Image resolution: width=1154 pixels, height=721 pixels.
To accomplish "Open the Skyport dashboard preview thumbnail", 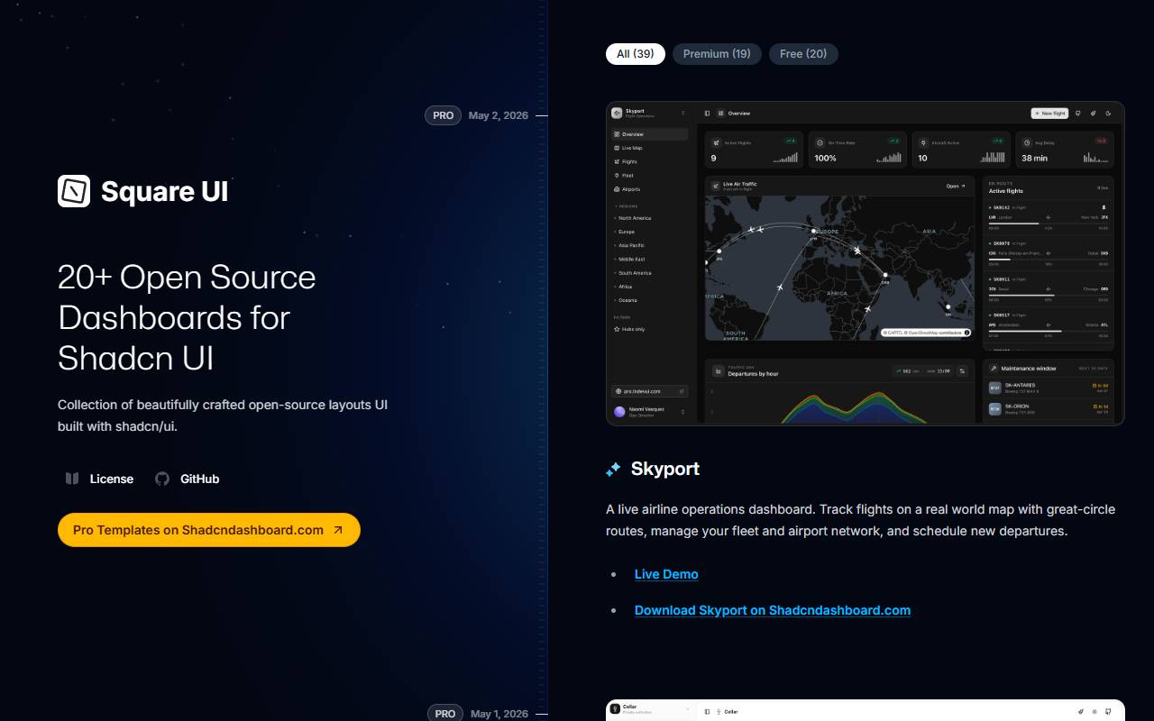I will click(x=865, y=263).
